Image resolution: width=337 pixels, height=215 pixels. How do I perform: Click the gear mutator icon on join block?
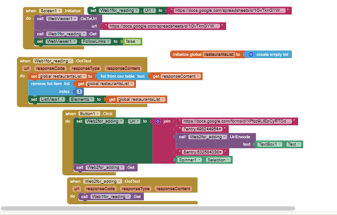pos(158,121)
